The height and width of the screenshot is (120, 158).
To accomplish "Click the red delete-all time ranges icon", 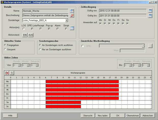I will point(7,73).
